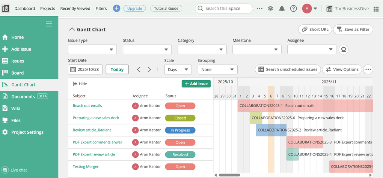Open Reach out emails issue
383x178 pixels.
pyautogui.click(x=87, y=106)
